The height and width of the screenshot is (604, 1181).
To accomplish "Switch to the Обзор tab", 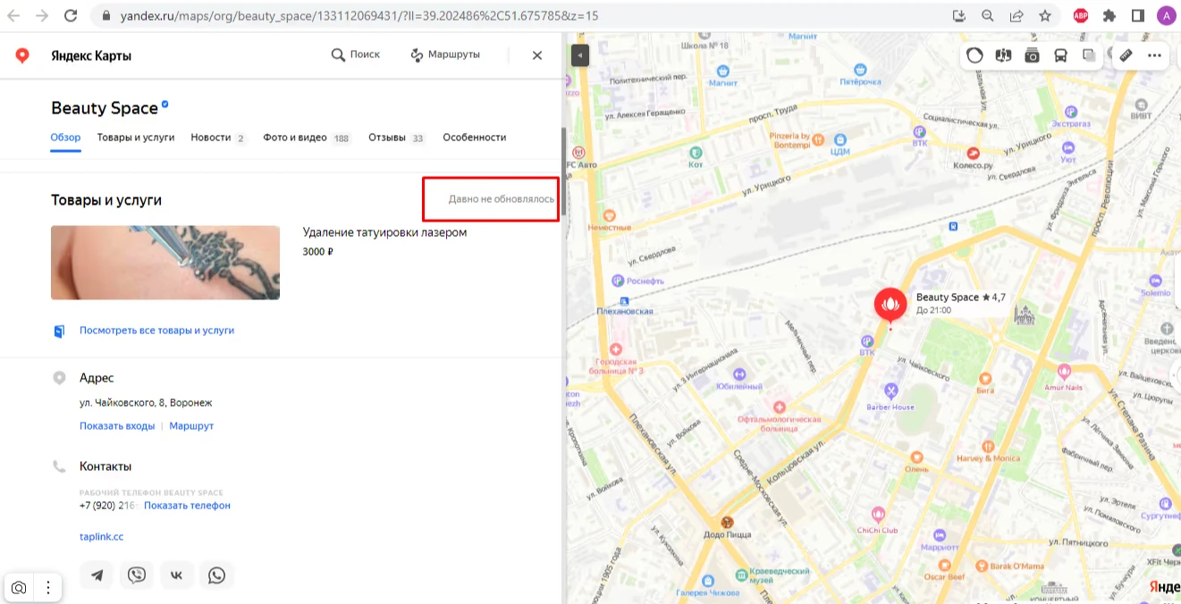I will [x=66, y=138].
